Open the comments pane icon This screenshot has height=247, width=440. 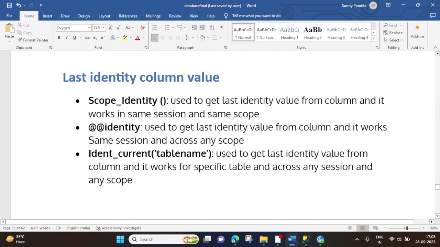(433, 16)
